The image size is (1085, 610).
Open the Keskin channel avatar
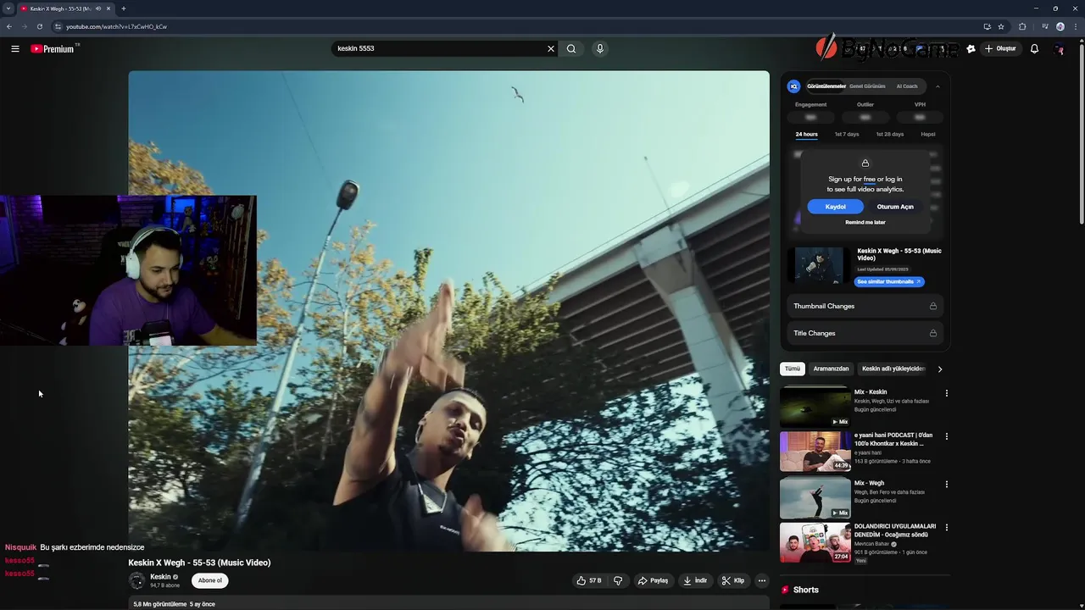[136, 580]
